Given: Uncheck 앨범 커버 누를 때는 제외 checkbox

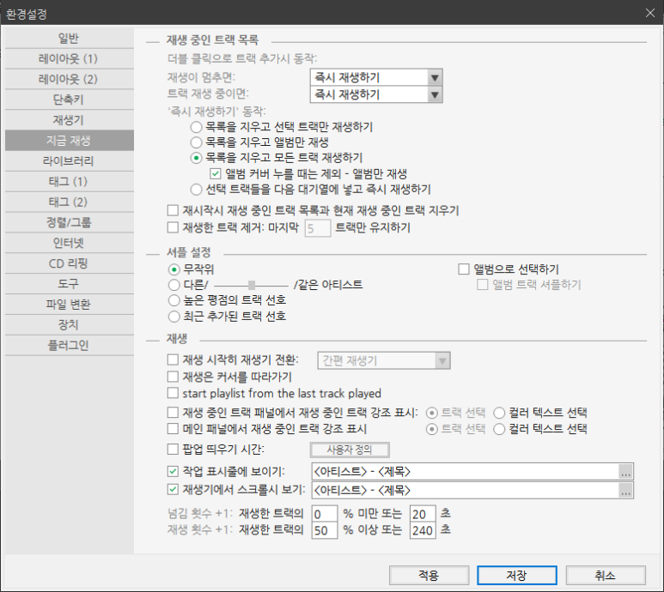Looking at the screenshot, I should pos(216,174).
